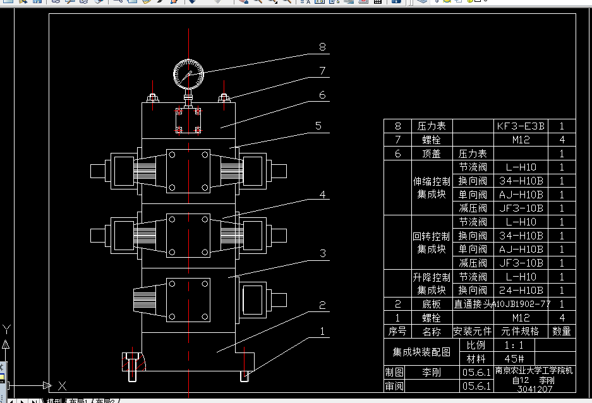Select the Y axis label of the UCS icon
The image size is (592, 403).
6,330
